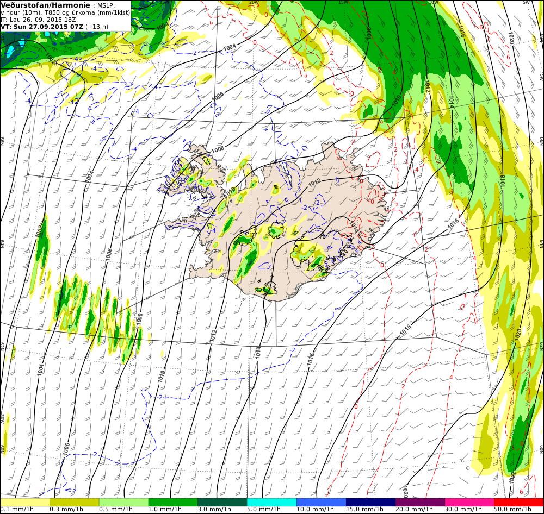Click the '10.0 mm/1h' legend label
This screenshot has height=514, width=544.
coord(316,510)
